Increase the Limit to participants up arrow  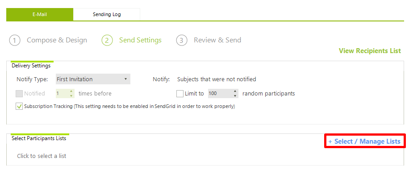coord(235,91)
